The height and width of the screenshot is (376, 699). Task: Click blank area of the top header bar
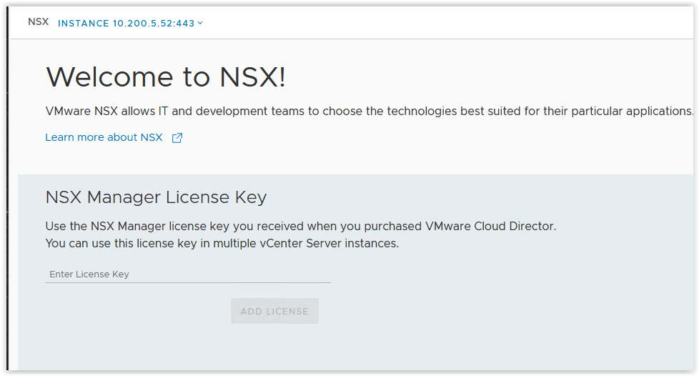[446, 23]
